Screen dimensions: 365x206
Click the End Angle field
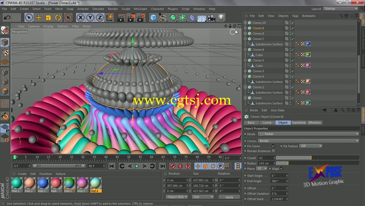[x=279, y=181]
